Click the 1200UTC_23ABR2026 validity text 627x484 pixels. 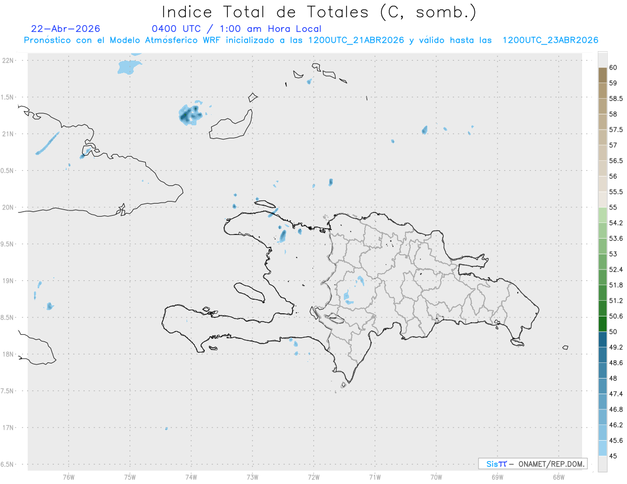(550, 40)
